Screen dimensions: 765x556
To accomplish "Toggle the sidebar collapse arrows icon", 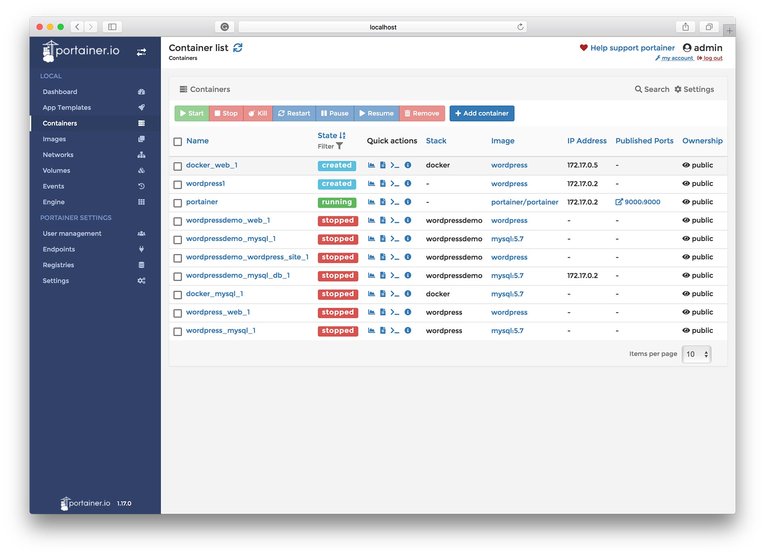I will 141,52.
